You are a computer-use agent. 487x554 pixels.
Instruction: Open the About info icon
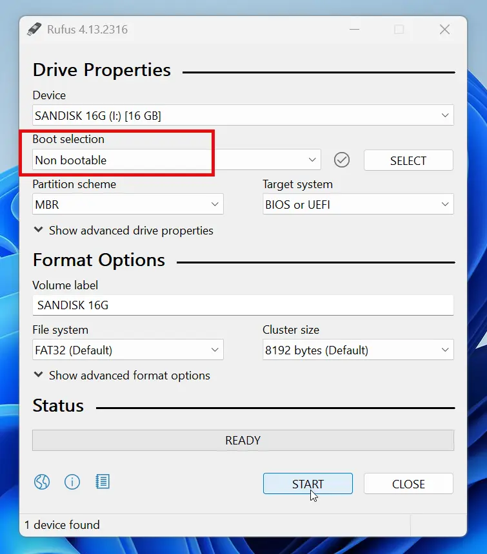coord(72,482)
